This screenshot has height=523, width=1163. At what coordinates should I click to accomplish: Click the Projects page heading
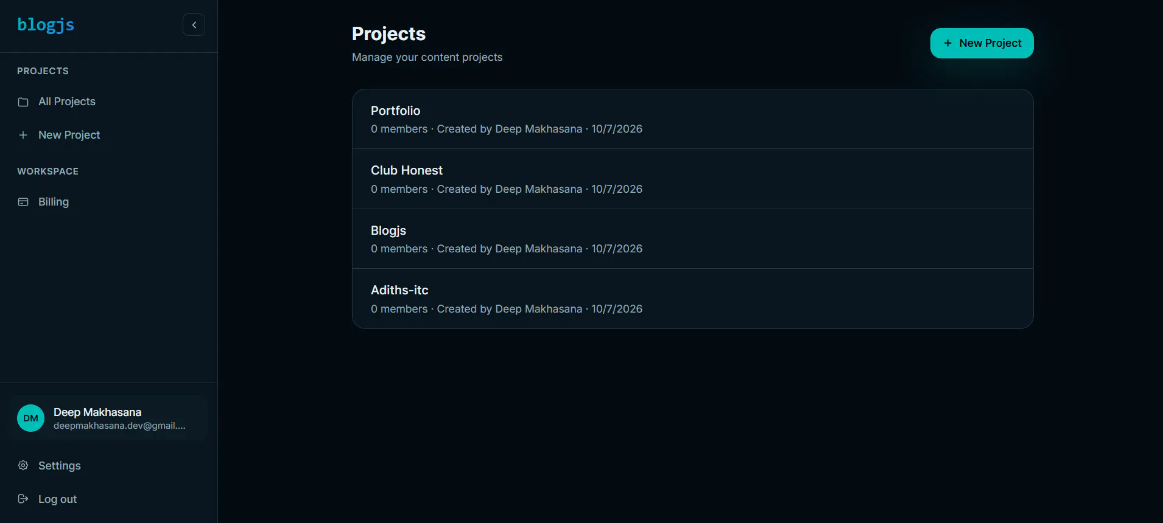pyautogui.click(x=388, y=34)
